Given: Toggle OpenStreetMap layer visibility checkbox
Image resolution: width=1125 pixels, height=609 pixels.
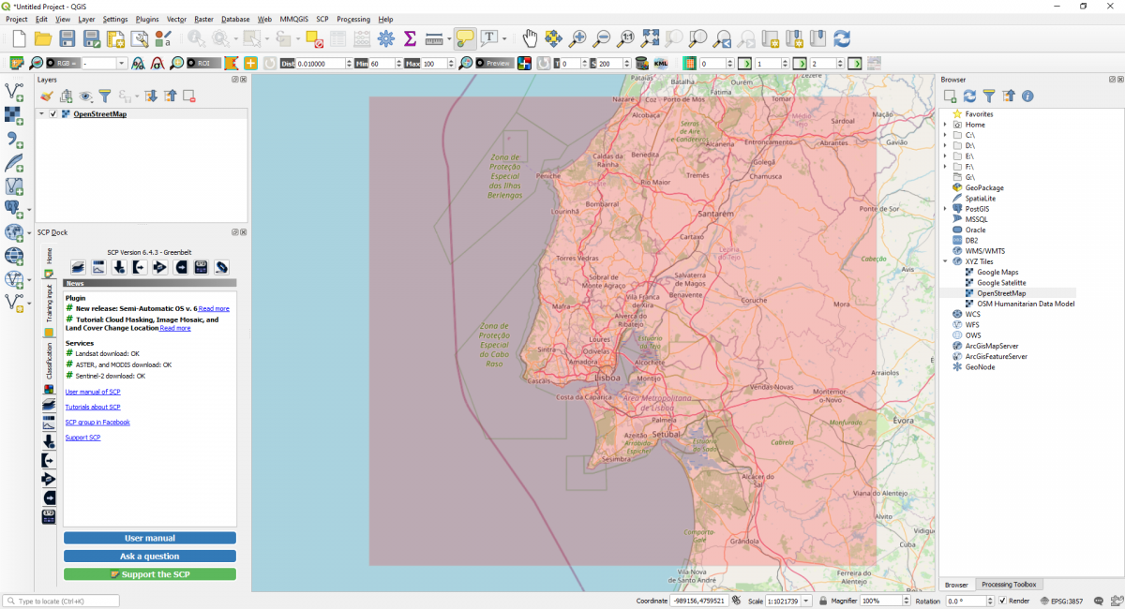Looking at the screenshot, I should pyautogui.click(x=53, y=114).
